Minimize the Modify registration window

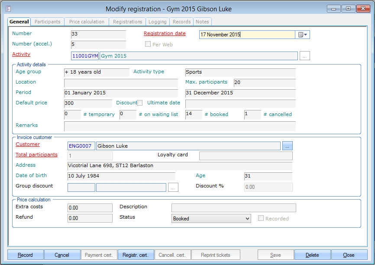tap(333, 8)
